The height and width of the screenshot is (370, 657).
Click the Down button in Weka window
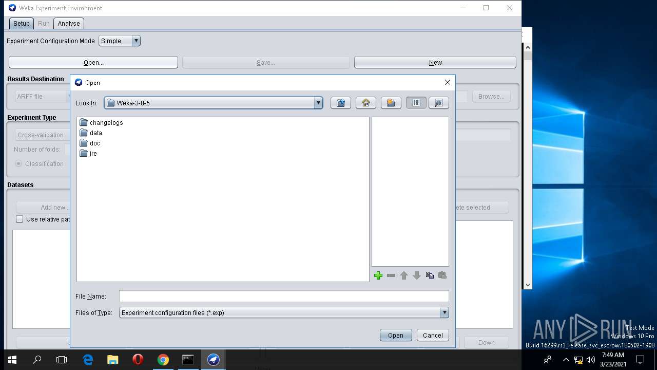487,342
